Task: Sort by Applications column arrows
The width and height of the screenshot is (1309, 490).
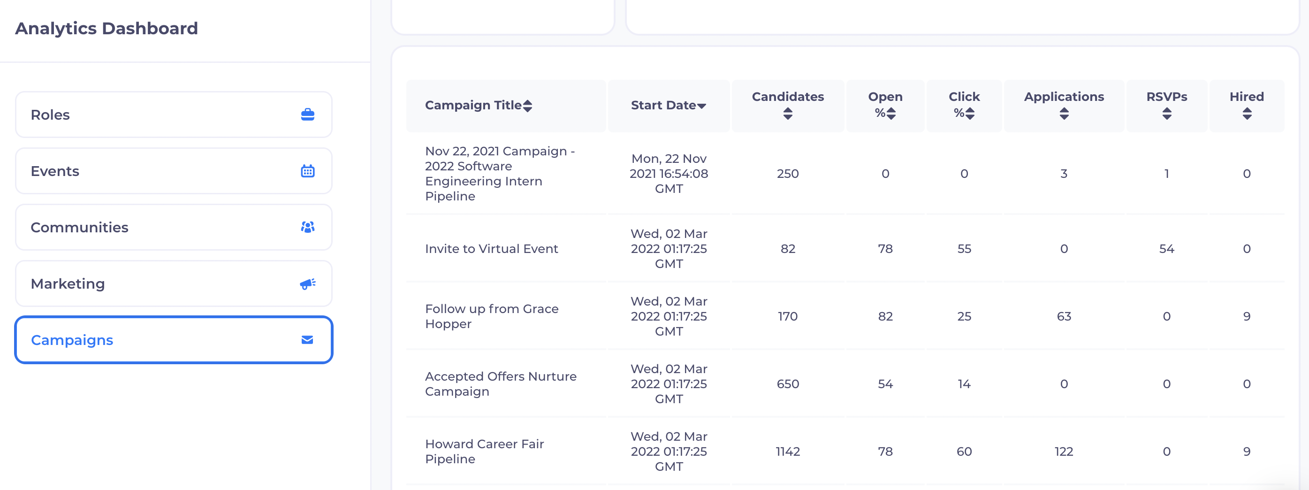Action: [1064, 114]
